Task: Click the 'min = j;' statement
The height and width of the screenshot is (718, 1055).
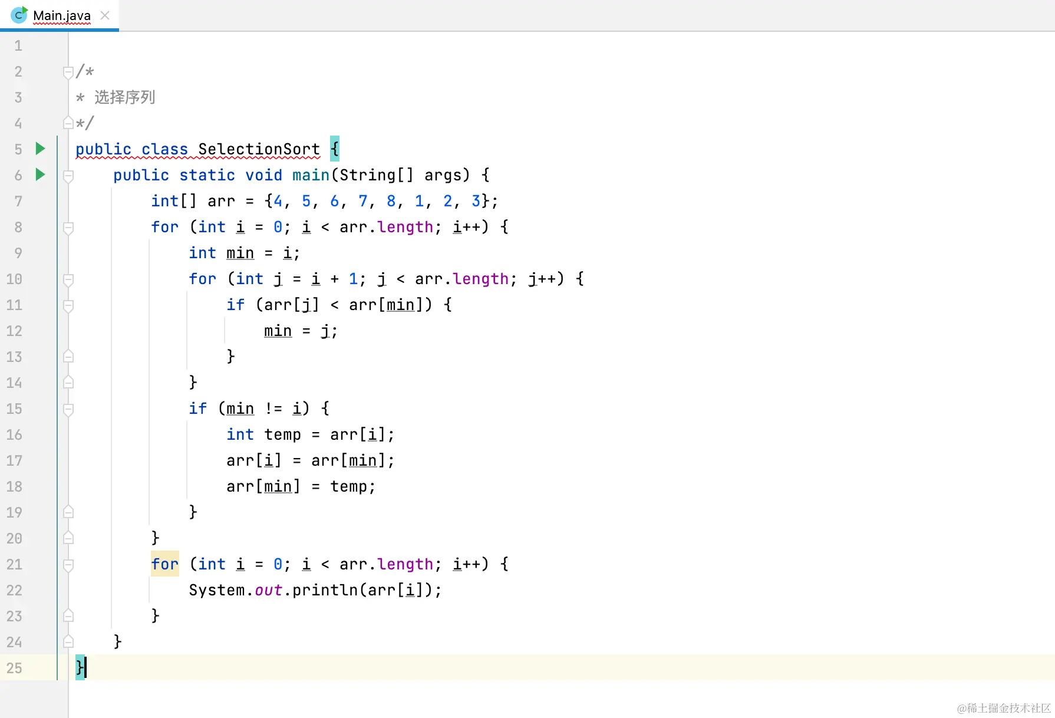Action: tap(301, 331)
